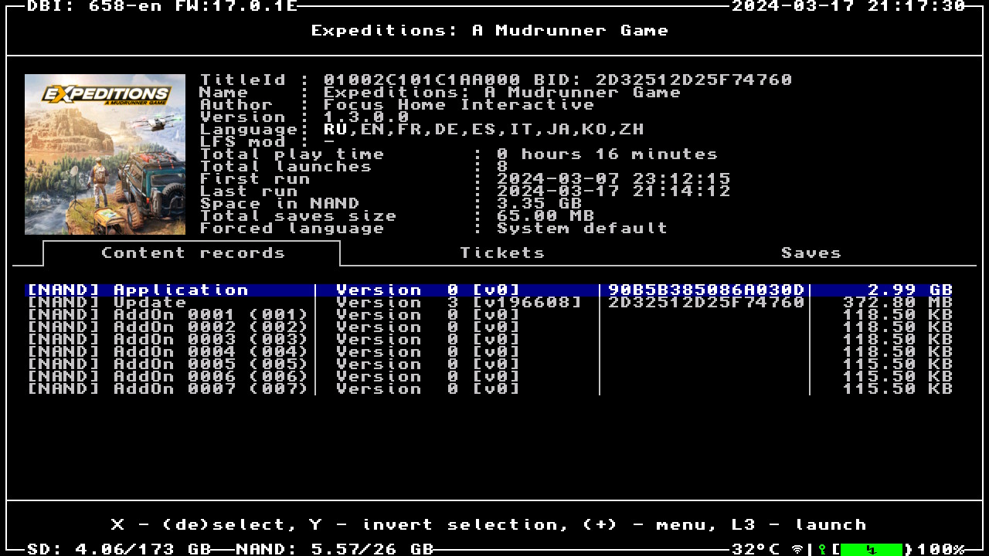Click the L3 - launch hint
Screen dimensions: 989x556
pos(800,525)
